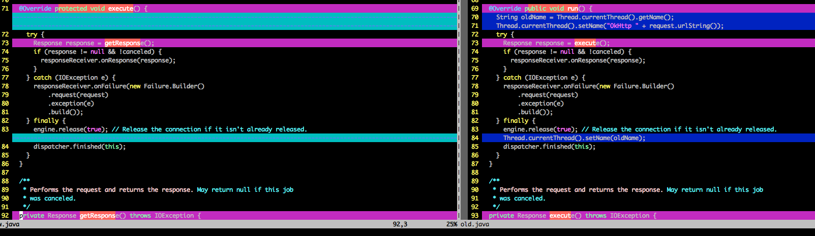The image size is (815, 236).
Task: Click 'old.java' file name in status line
Action: (475, 224)
